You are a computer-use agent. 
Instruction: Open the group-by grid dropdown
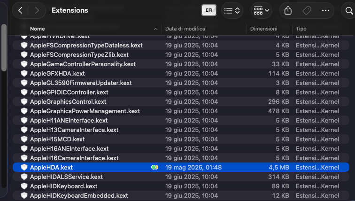(261, 10)
